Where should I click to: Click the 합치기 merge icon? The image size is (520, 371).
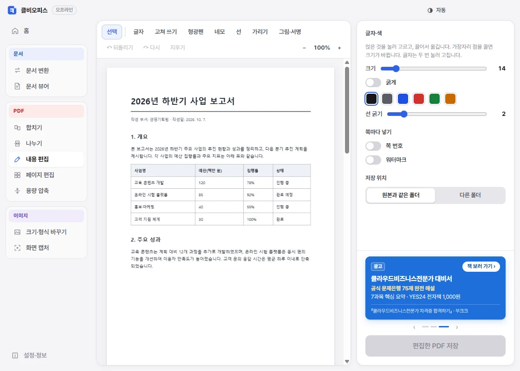point(17,128)
